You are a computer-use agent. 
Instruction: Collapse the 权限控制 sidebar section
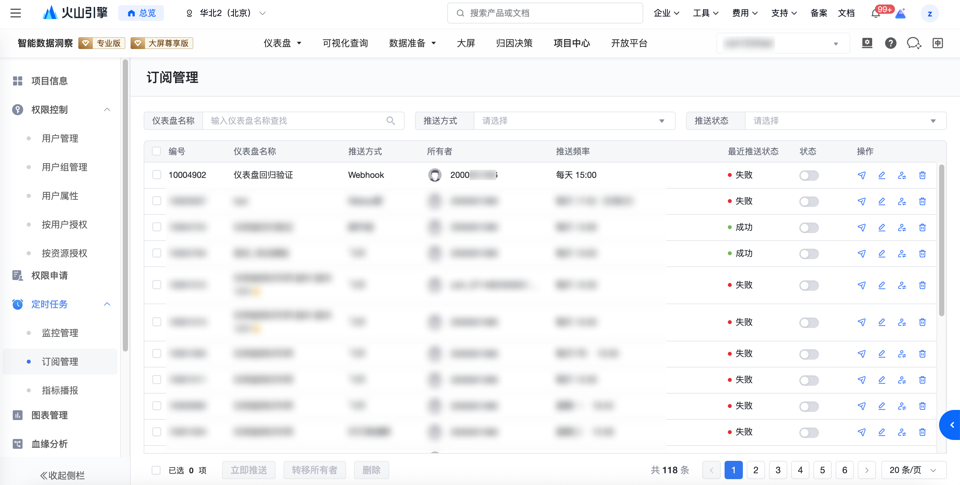click(x=107, y=110)
